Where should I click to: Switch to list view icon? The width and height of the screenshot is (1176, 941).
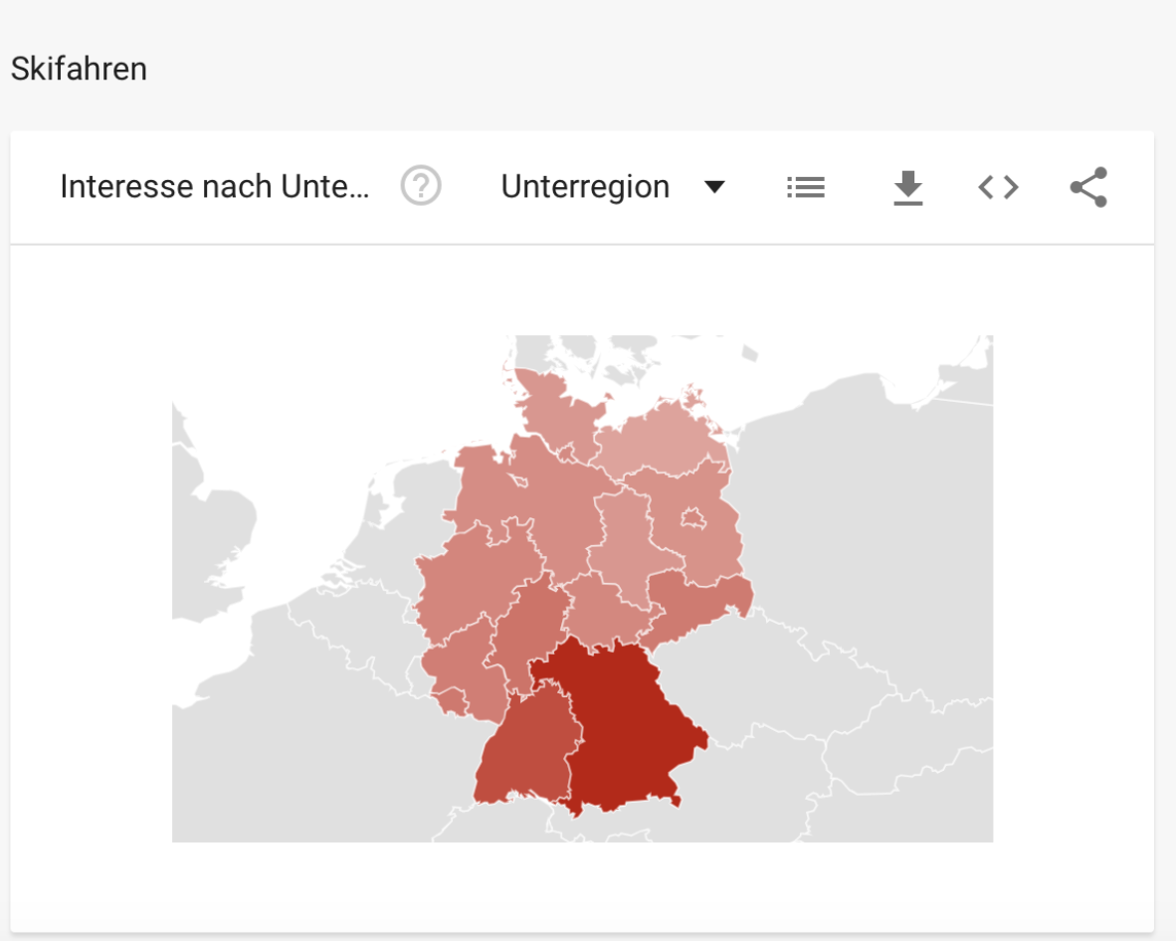[806, 187]
